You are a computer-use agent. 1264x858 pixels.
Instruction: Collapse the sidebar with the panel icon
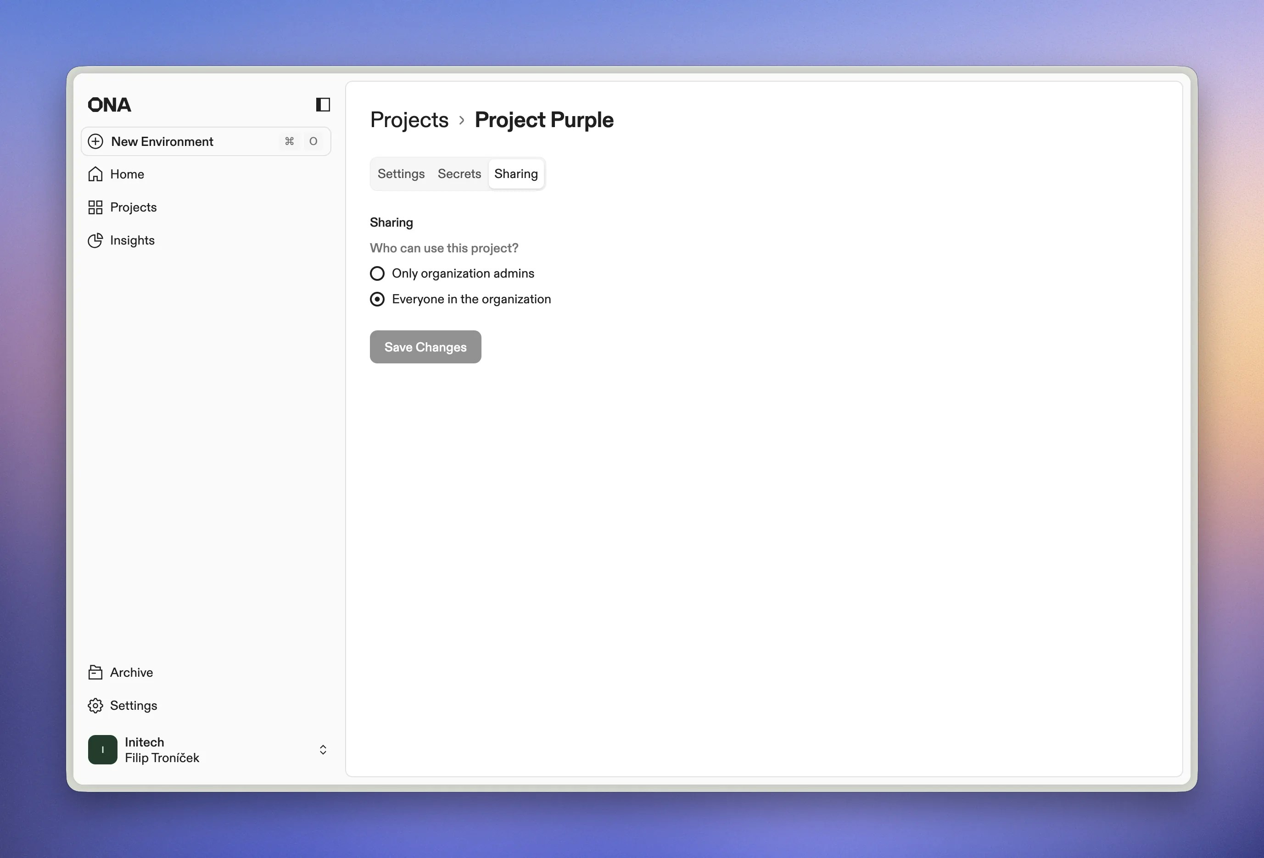coord(323,105)
